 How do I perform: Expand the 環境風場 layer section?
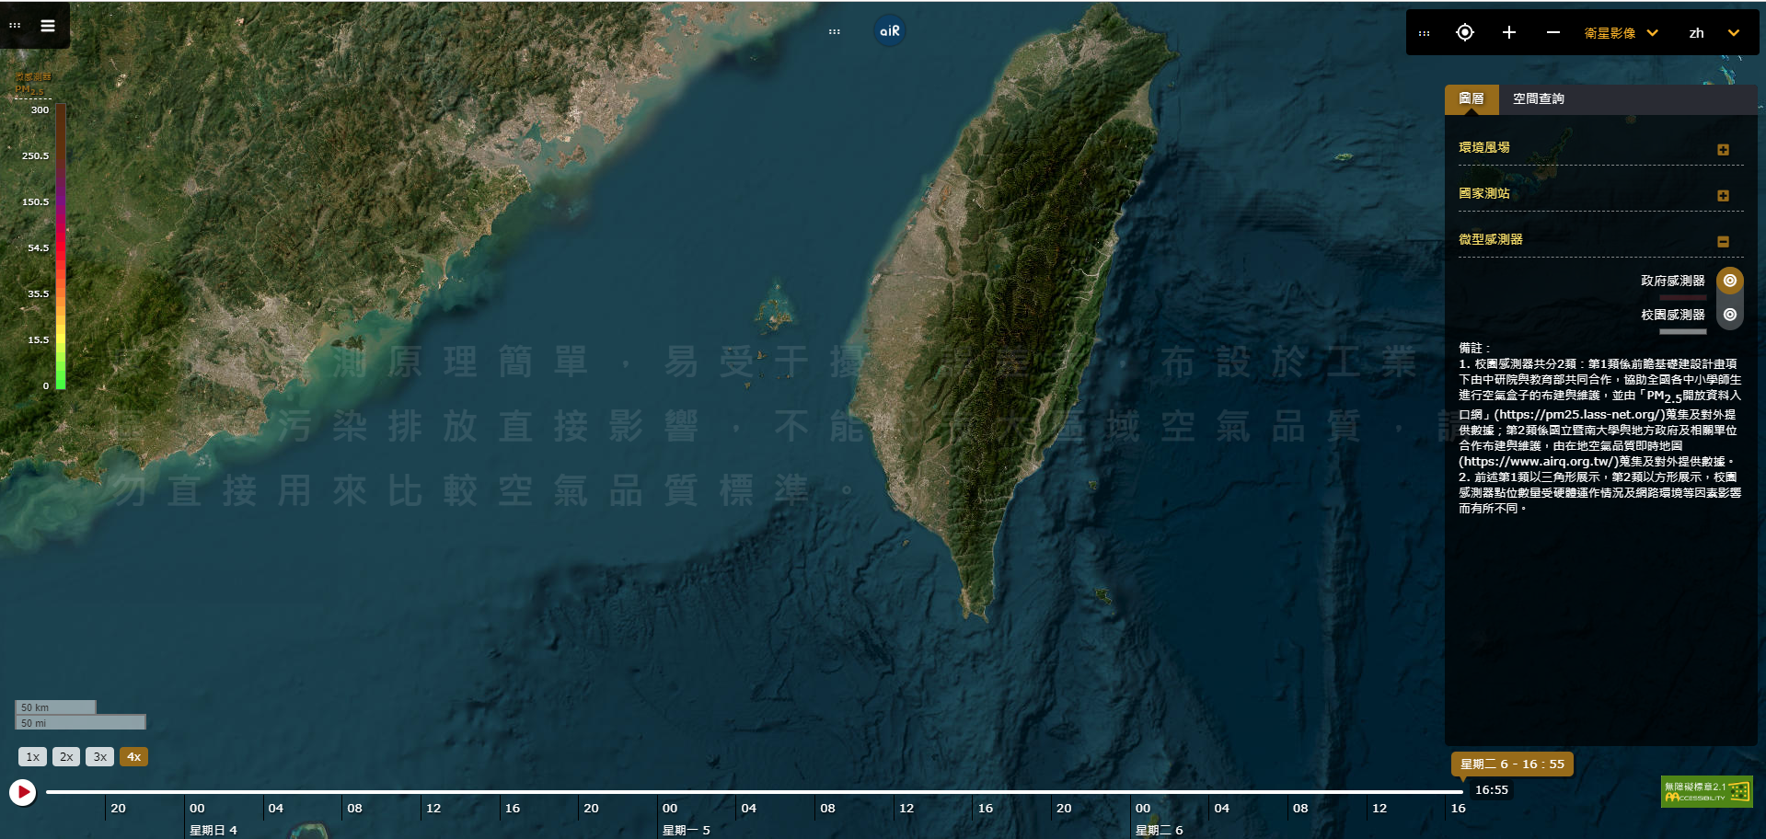point(1723,149)
